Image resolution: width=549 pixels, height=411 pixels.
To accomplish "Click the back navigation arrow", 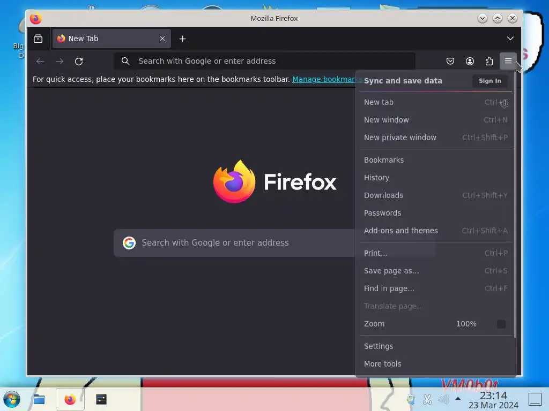I will pyautogui.click(x=40, y=61).
